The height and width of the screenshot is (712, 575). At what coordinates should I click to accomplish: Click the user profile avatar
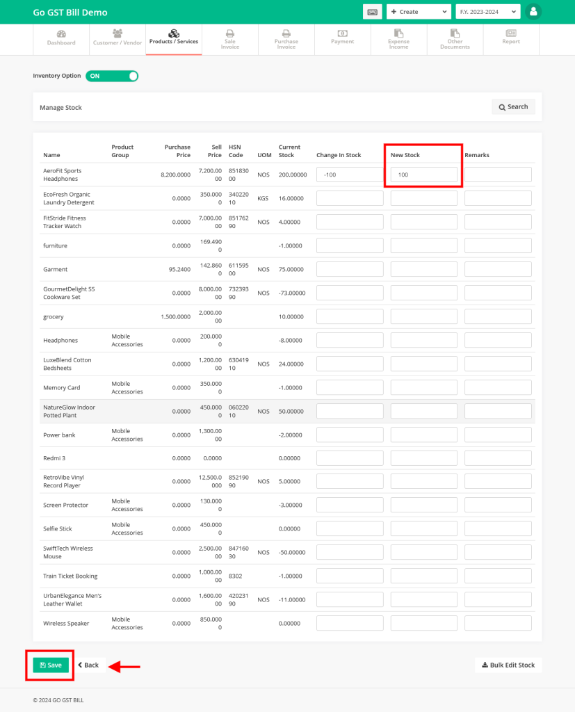point(533,12)
